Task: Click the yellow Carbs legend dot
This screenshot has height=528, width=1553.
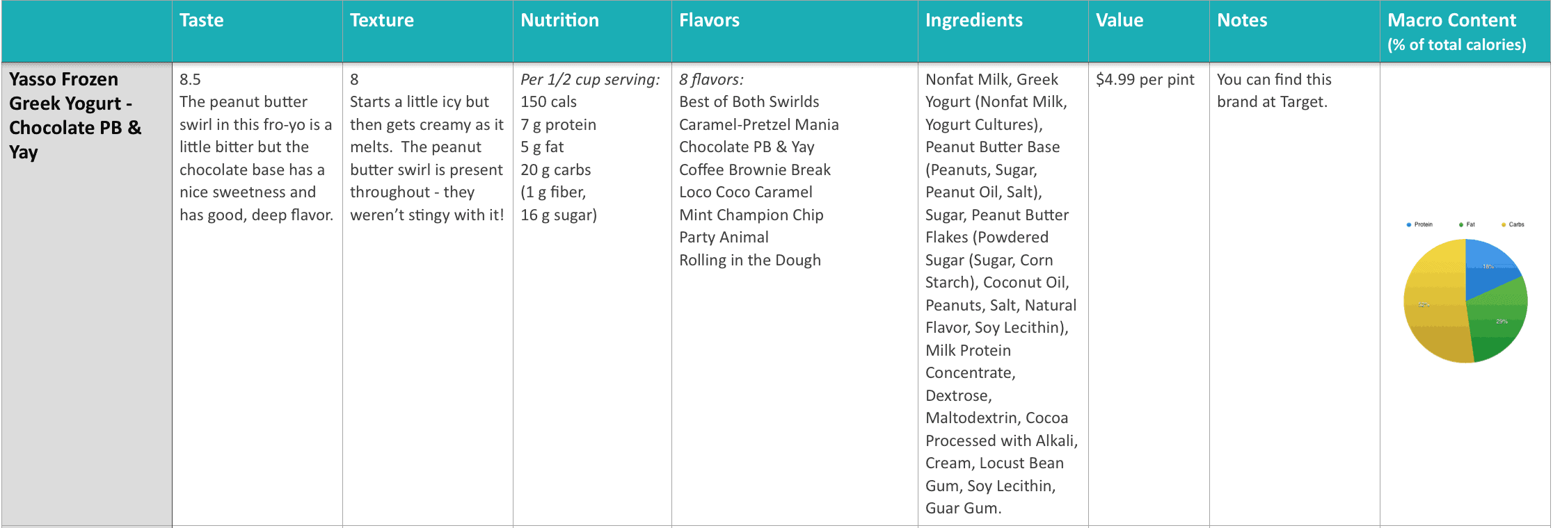Action: coord(1504,224)
